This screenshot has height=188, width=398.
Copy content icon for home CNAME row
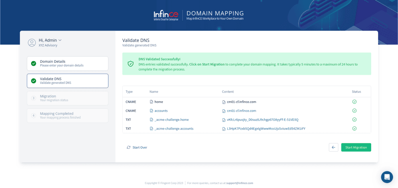[x=223, y=102]
